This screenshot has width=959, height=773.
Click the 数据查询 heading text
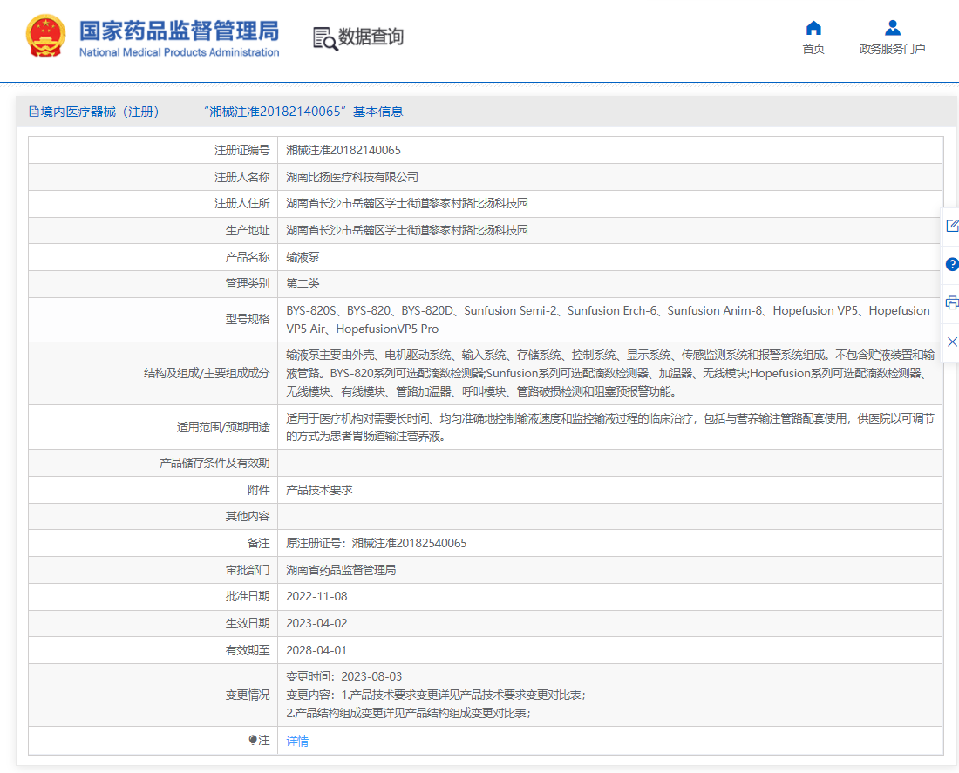pyautogui.click(x=371, y=37)
